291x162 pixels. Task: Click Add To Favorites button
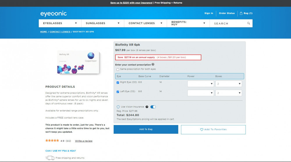click(x=213, y=129)
